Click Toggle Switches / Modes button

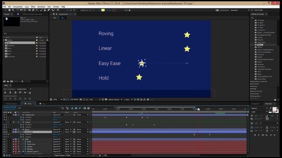point(62,155)
